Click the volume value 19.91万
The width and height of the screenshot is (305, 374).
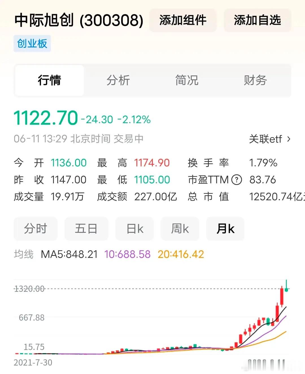pyautogui.click(x=67, y=197)
